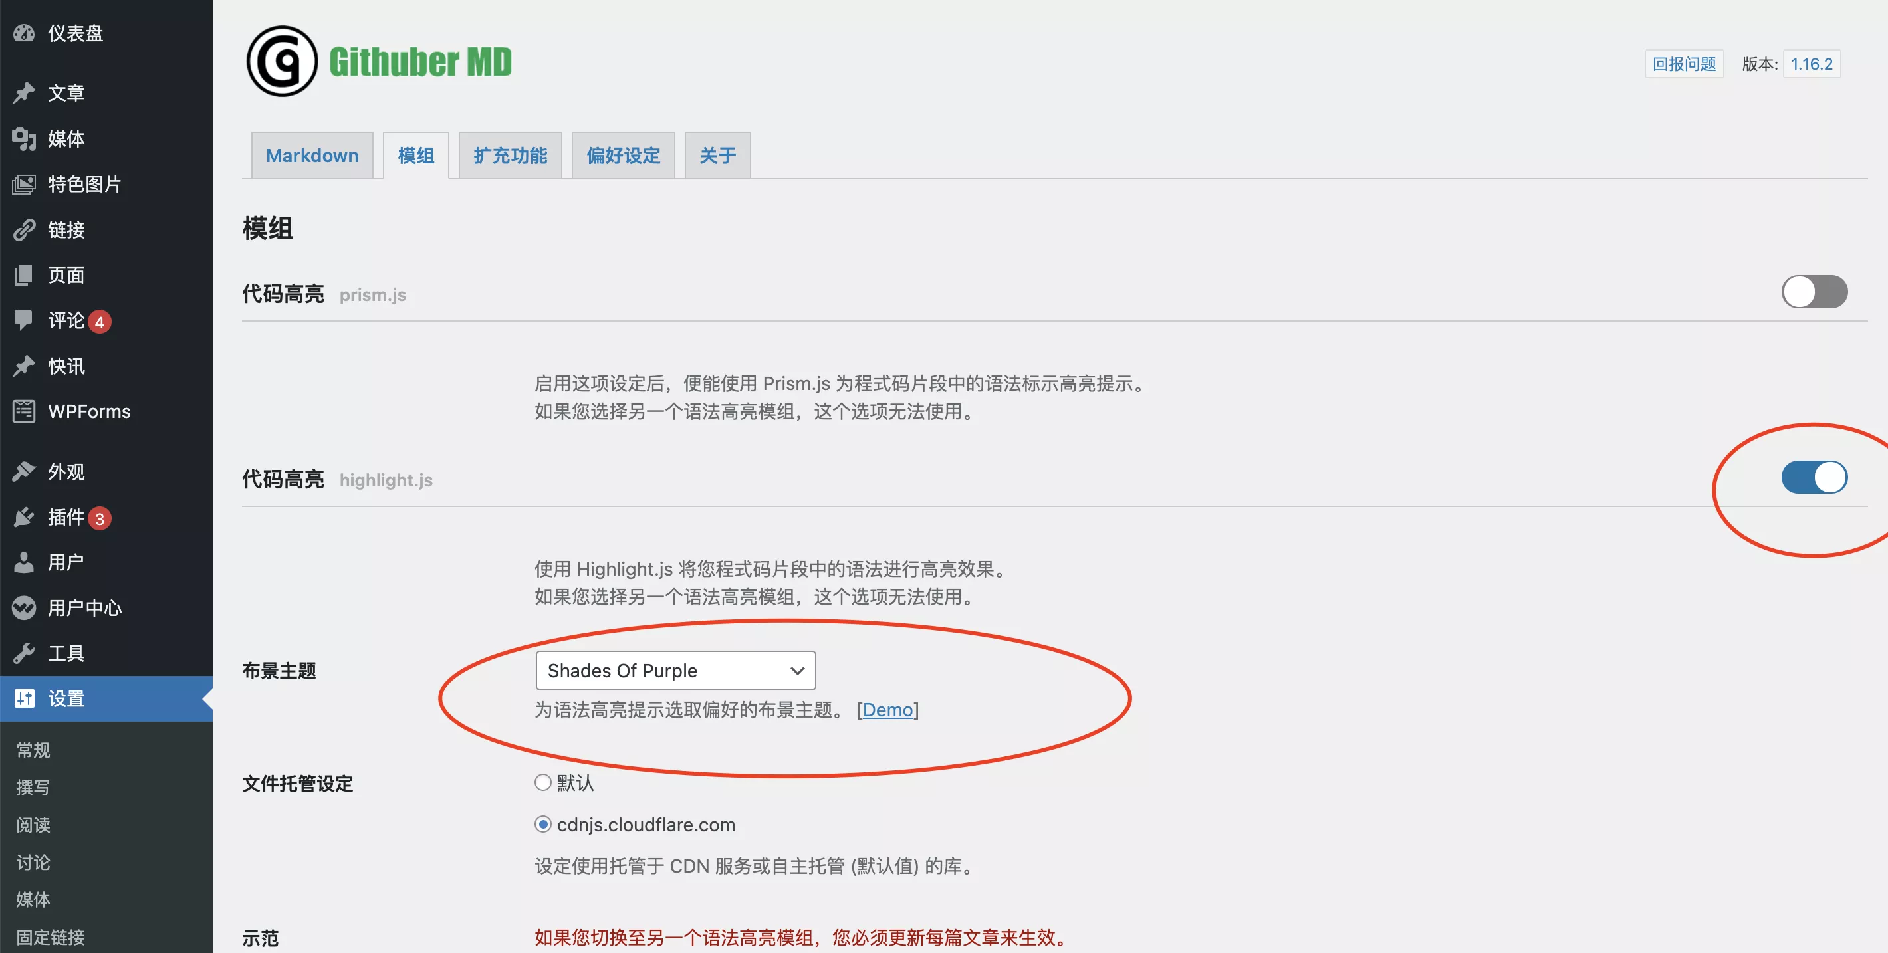Image resolution: width=1888 pixels, height=953 pixels.
Task: Open the 讨论 settings submenu
Action: (x=33, y=863)
